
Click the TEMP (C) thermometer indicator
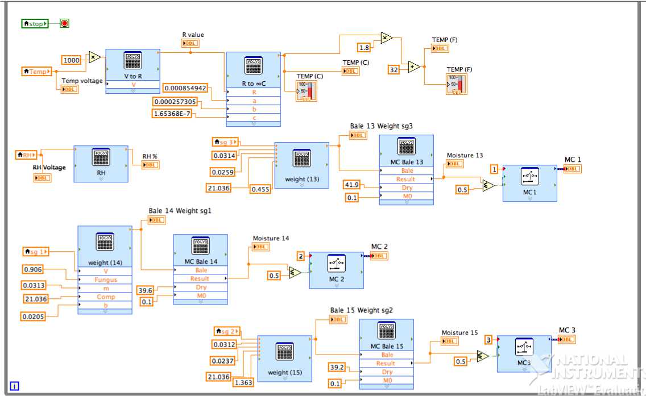click(x=307, y=91)
